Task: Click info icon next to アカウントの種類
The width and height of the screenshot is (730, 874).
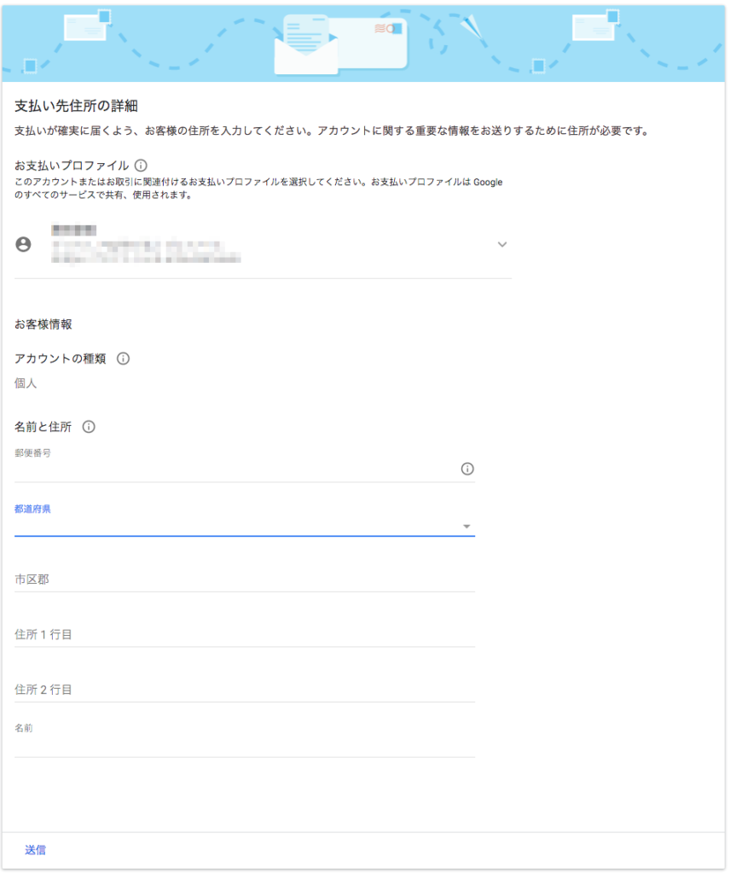Action: coord(123,358)
